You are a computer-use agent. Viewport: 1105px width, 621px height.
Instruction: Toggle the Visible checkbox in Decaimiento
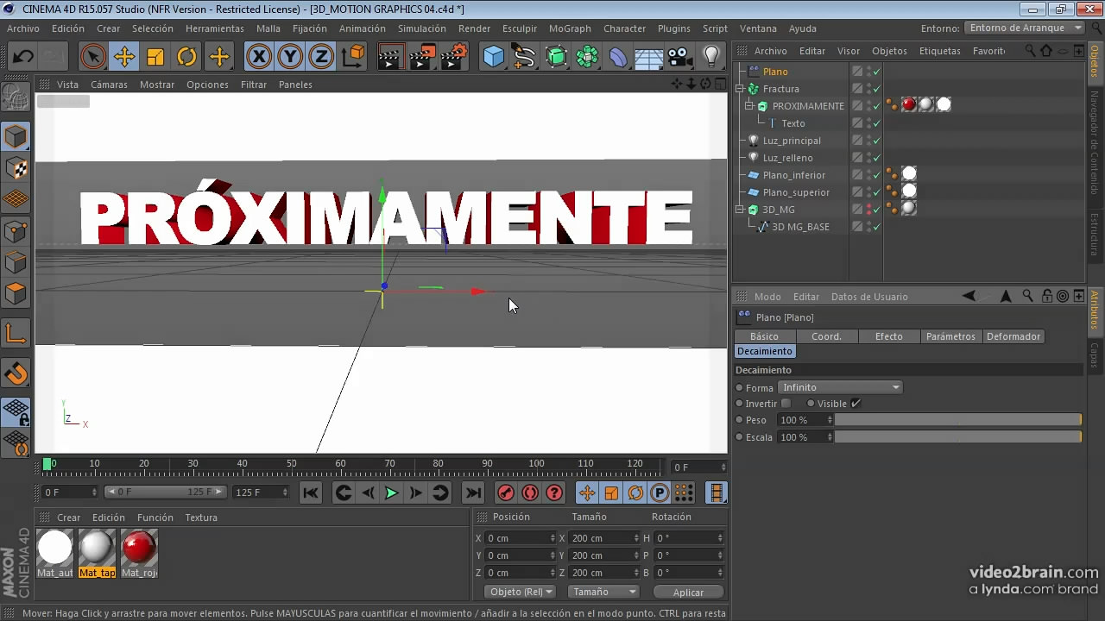(x=856, y=403)
